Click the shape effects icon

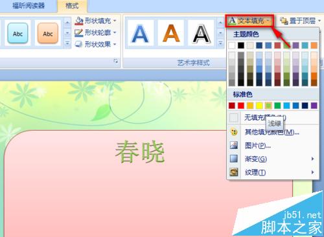pyautogui.click(x=79, y=44)
